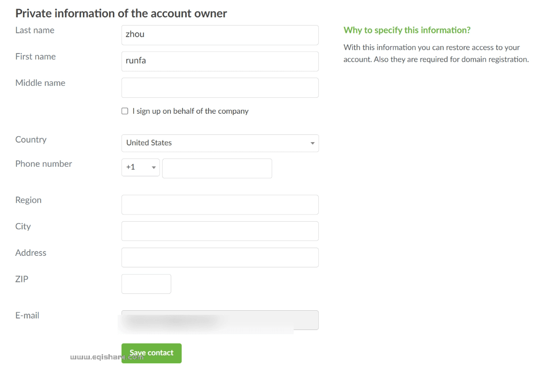
Task: Select the Region text field
Action: tap(219, 205)
